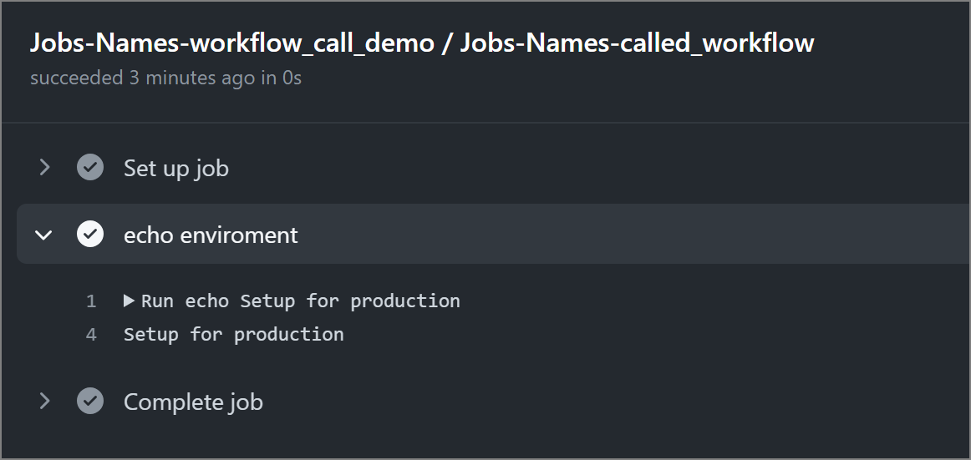Open the Set up job step label
Viewport: 971px width, 460px height.
point(175,168)
